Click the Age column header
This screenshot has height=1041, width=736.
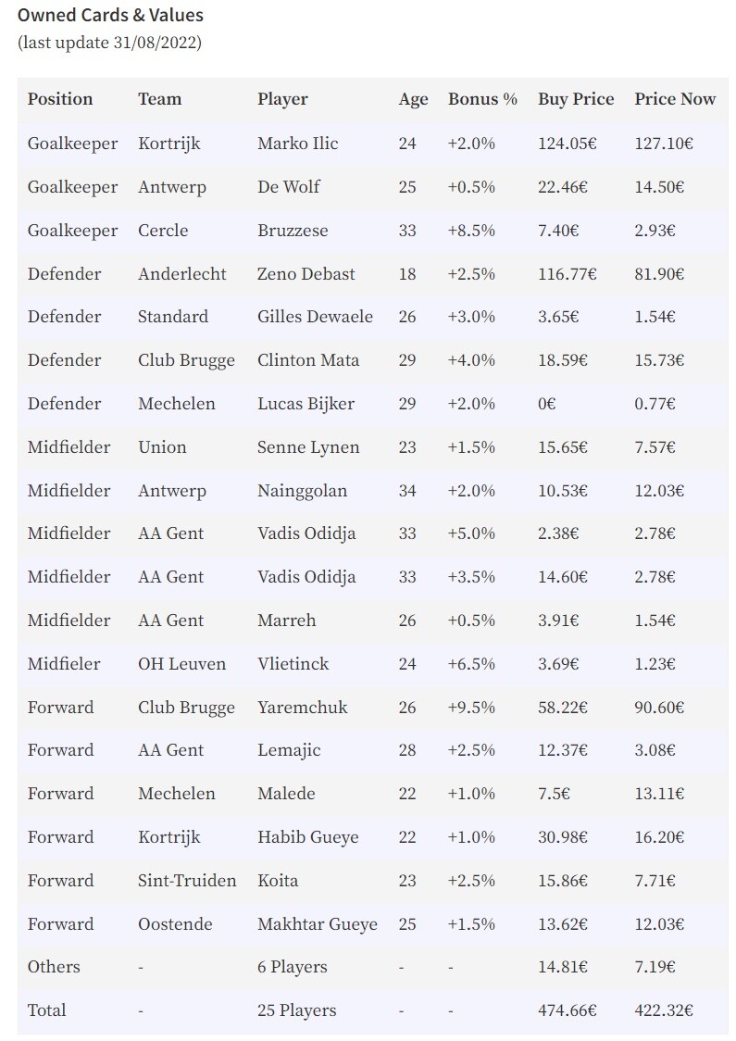(x=413, y=100)
